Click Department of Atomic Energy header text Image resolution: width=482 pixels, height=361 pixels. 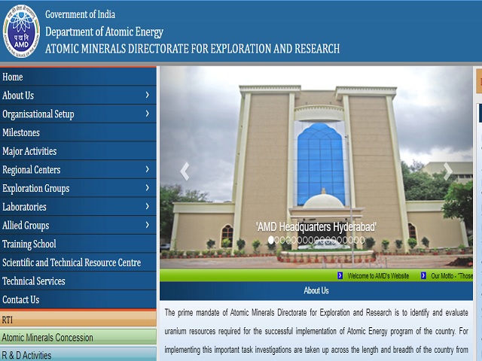coord(104,32)
